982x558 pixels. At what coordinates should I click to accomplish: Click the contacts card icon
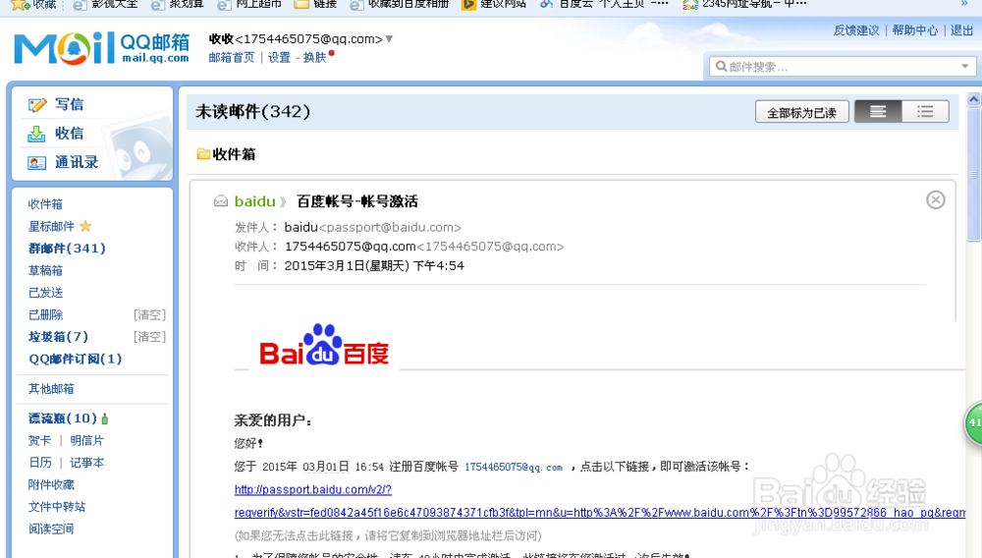coord(37,163)
